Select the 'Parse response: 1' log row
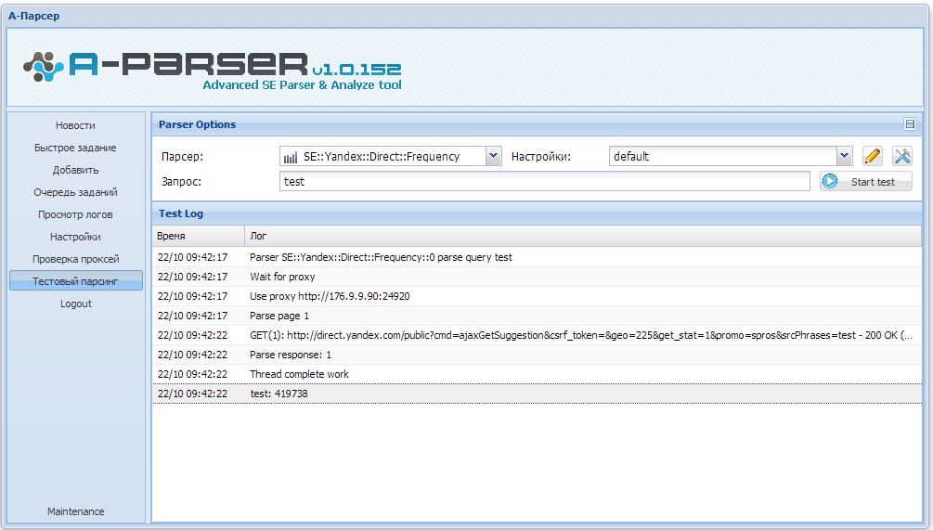This screenshot has width=933, height=530. 537,355
